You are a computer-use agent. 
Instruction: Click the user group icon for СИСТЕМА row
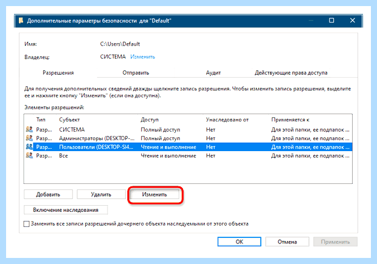(29, 129)
